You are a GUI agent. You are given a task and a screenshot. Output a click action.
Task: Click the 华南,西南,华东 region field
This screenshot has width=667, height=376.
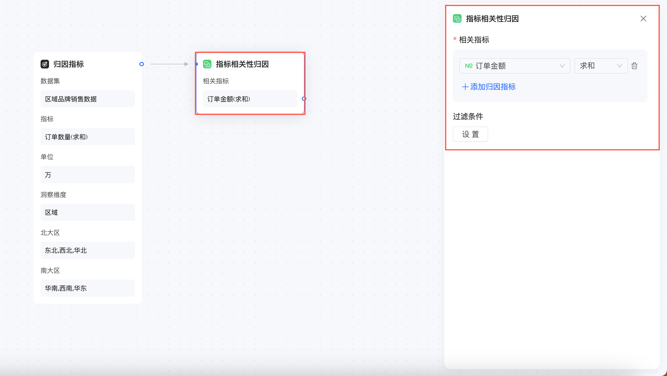tap(88, 288)
